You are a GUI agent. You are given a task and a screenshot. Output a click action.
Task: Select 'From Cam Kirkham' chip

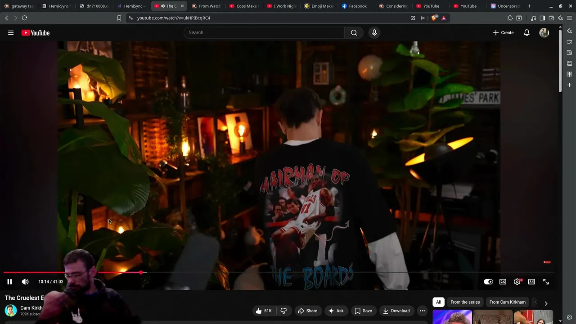click(507, 302)
